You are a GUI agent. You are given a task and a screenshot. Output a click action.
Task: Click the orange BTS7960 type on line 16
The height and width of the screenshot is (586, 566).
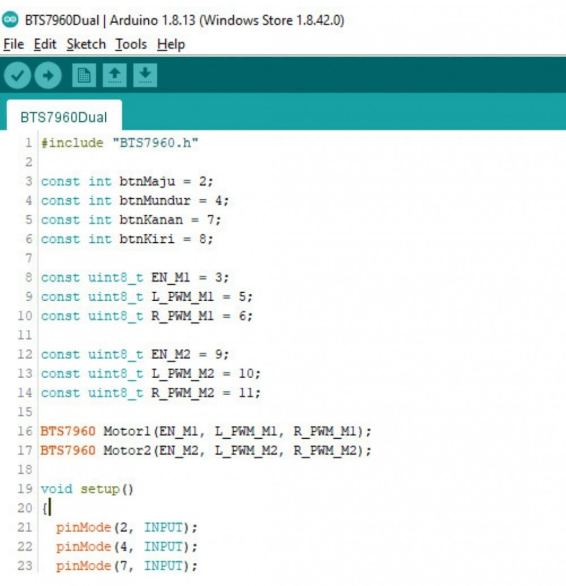point(68,431)
